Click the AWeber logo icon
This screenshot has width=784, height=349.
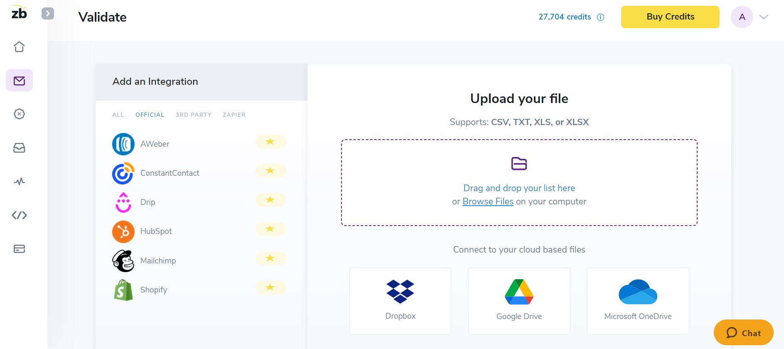[123, 144]
